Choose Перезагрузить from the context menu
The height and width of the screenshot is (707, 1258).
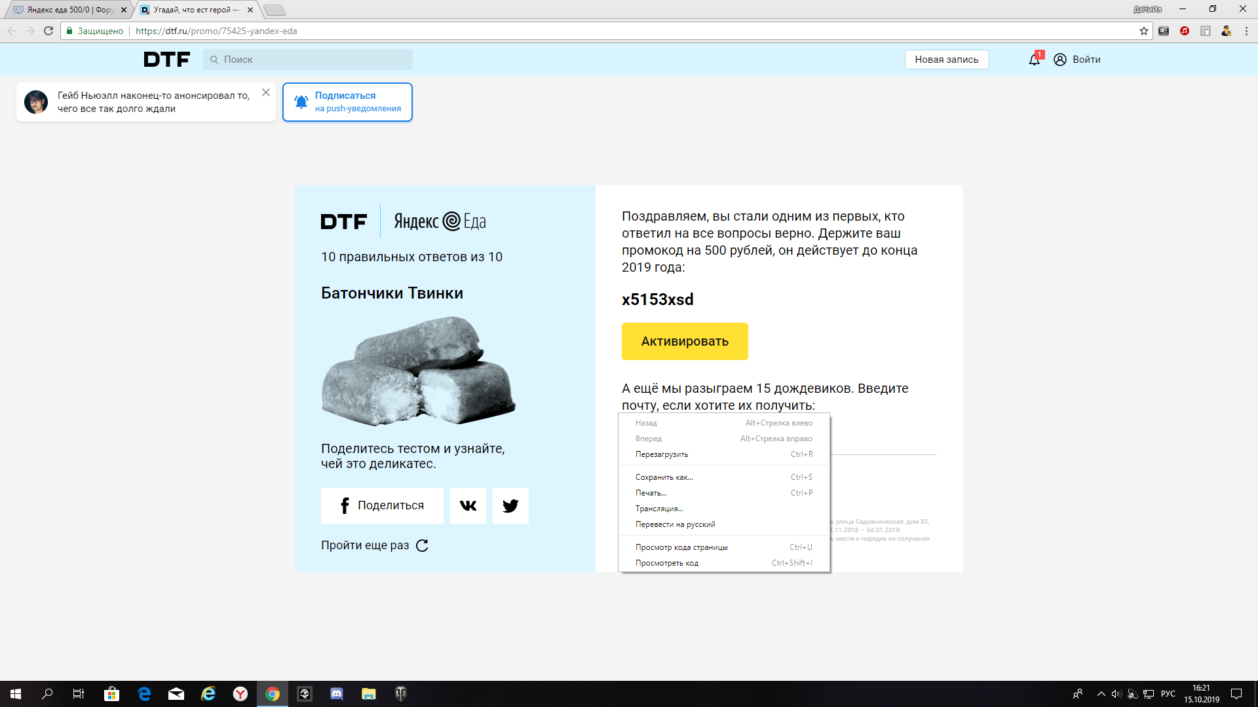724,454
